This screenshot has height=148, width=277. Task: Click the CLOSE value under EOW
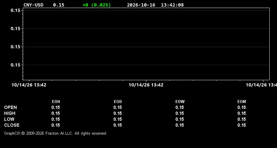(x=179, y=125)
